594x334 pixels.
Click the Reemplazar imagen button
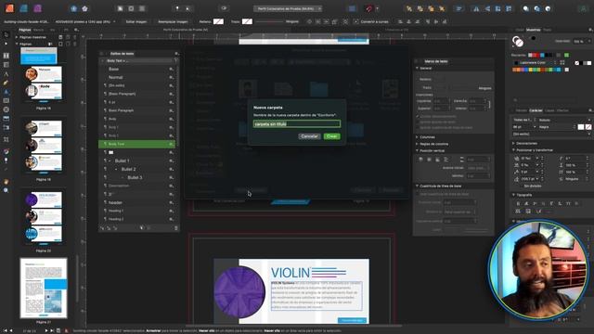tap(173, 21)
